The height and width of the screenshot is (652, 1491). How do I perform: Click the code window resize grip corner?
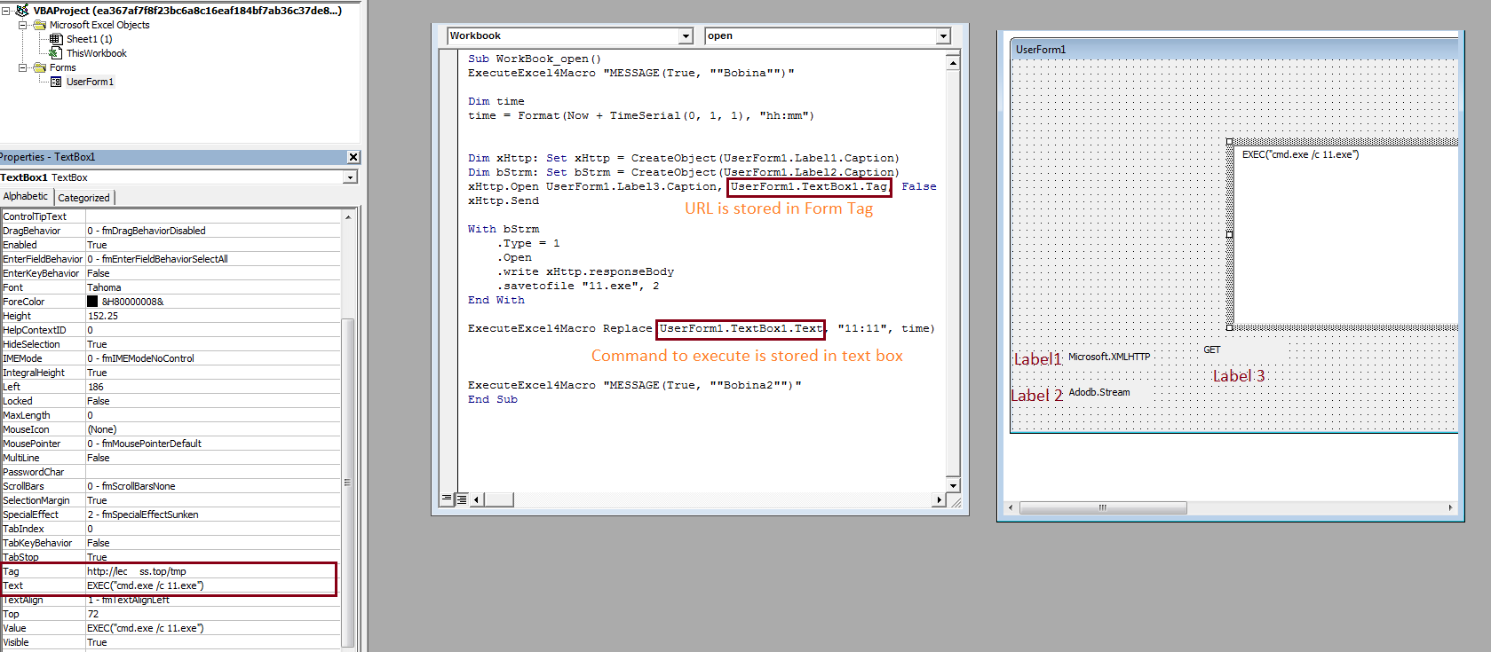(x=956, y=501)
